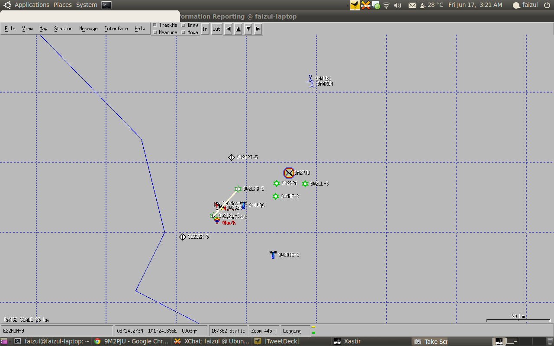The width and height of the screenshot is (554, 346).
Task: Open the XChat tray icon
Action: click(366, 5)
